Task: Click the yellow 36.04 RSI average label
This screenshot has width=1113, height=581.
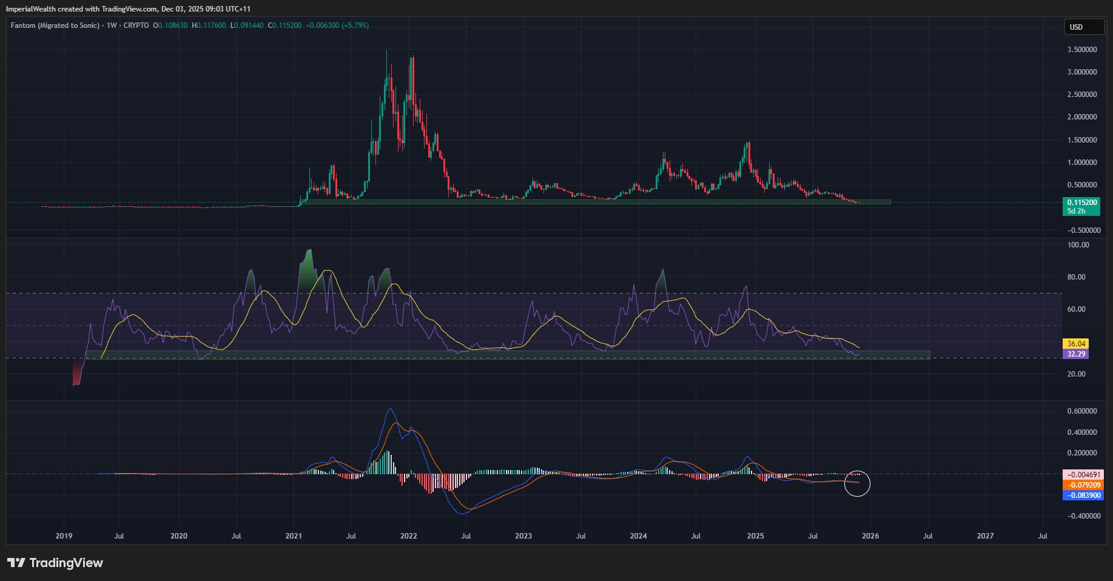Action: click(1076, 343)
